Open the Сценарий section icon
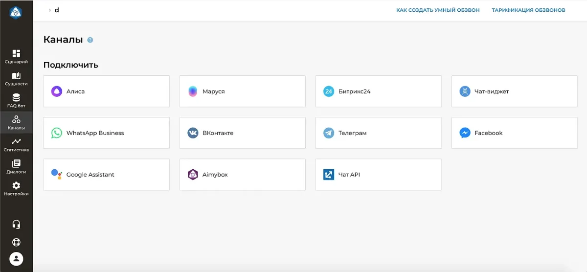 coord(16,53)
